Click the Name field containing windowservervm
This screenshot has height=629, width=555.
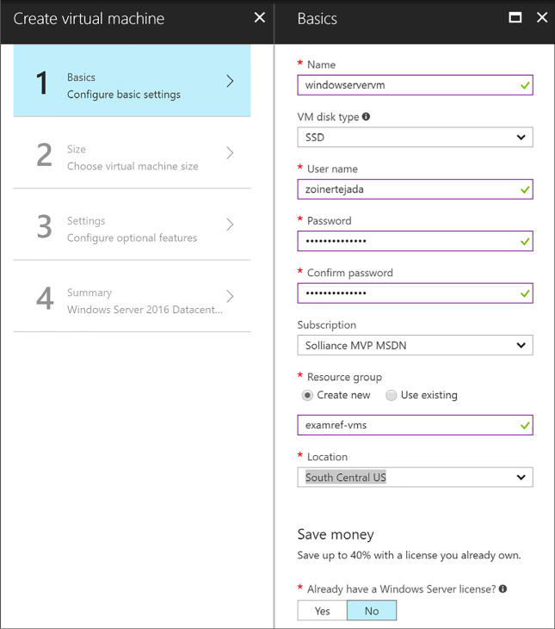[415, 85]
